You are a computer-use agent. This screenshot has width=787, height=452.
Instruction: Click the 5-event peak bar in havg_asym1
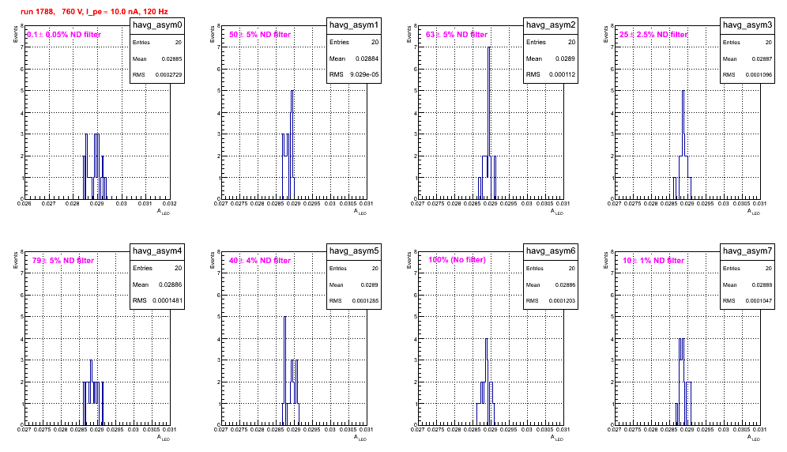point(292,145)
